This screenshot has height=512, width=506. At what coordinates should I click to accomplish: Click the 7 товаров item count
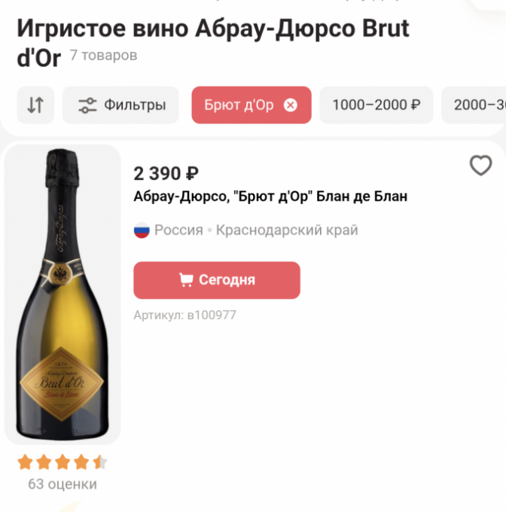pyautogui.click(x=103, y=56)
